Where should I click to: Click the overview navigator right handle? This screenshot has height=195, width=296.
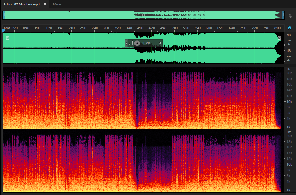pos(283,15)
